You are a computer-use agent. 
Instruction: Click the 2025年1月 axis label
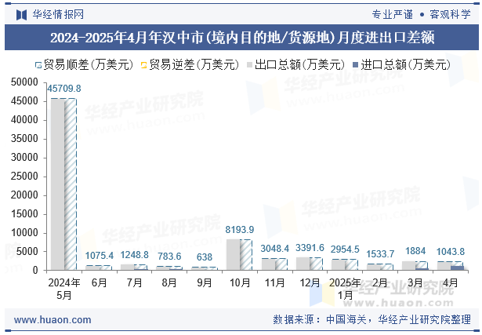(x=345, y=289)
